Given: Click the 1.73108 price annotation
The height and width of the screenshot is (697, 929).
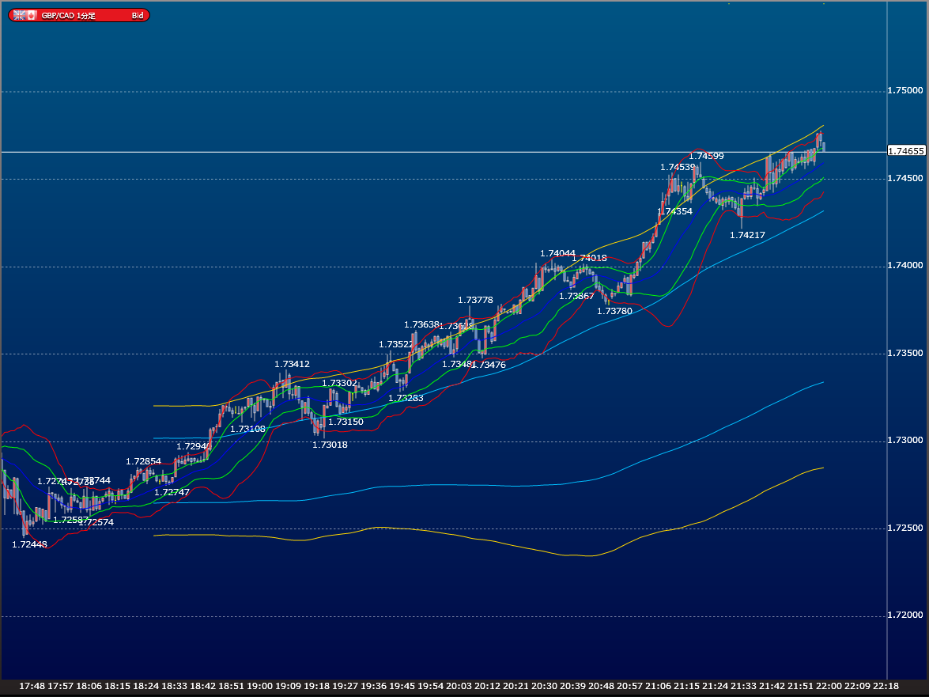Looking at the screenshot, I should (247, 429).
